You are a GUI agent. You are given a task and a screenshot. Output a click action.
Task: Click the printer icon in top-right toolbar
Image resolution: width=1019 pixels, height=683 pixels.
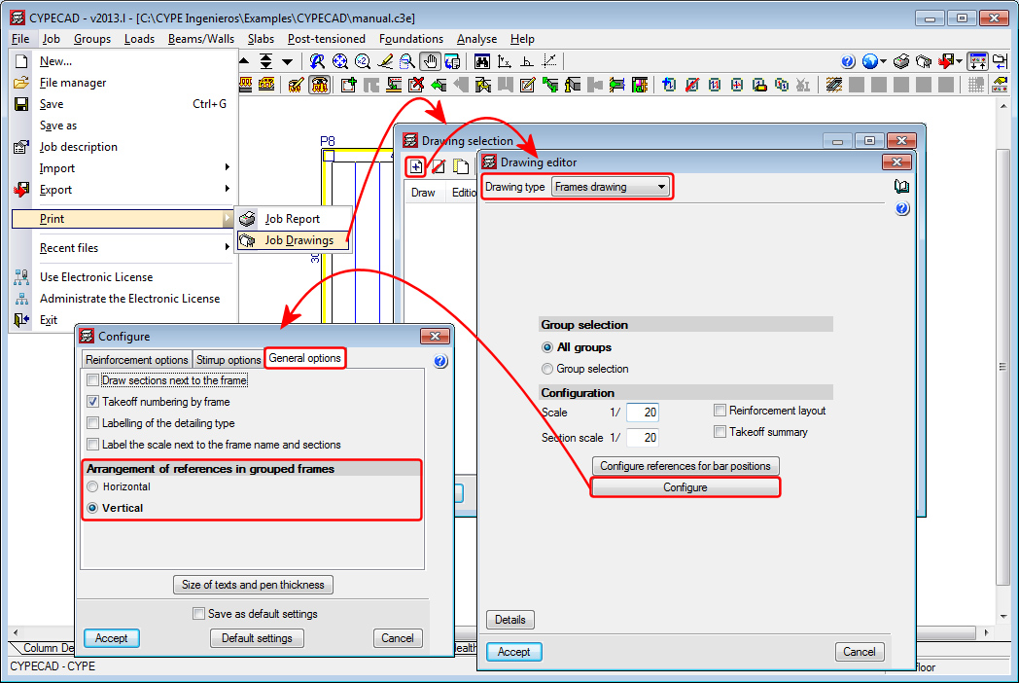tap(901, 62)
